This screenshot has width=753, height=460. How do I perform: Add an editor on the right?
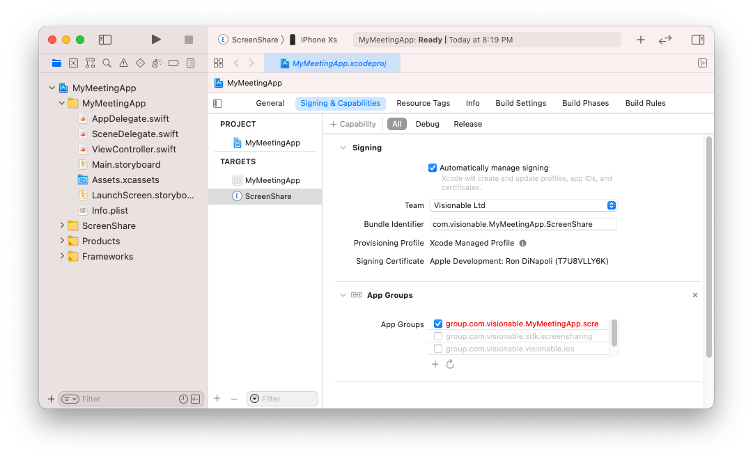(x=702, y=63)
